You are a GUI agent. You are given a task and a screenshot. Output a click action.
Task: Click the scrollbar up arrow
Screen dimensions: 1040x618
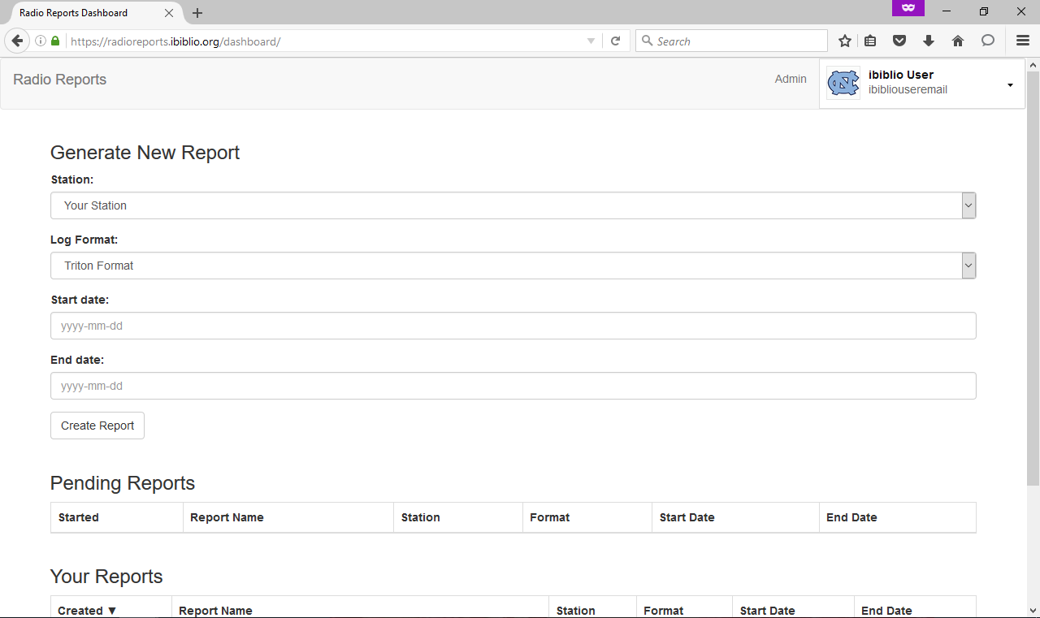[1033, 64]
